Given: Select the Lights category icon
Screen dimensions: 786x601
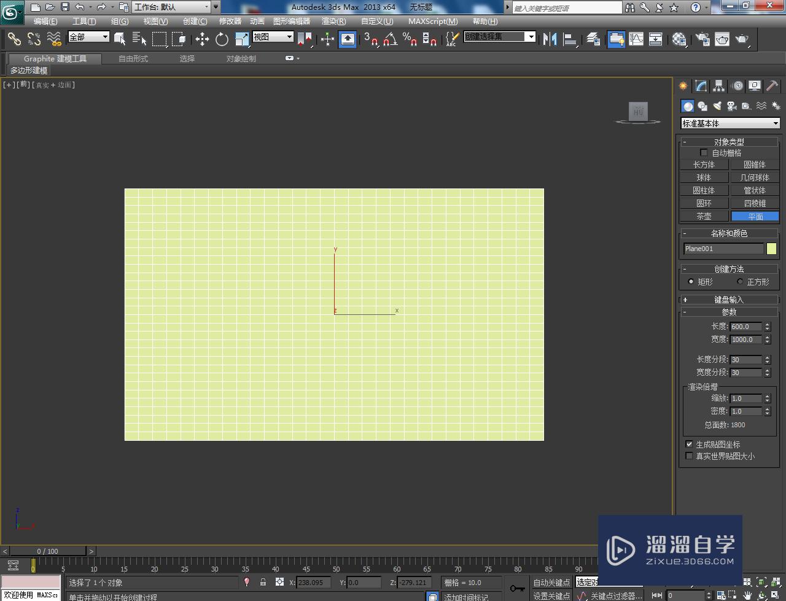Looking at the screenshot, I should 717,106.
